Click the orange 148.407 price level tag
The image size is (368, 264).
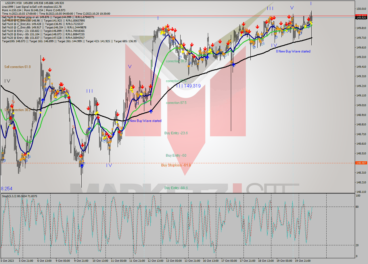[x=361, y=163]
